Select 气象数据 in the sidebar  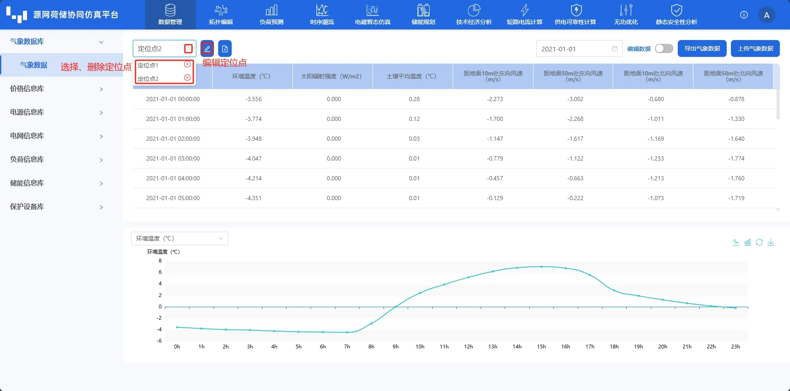point(34,65)
